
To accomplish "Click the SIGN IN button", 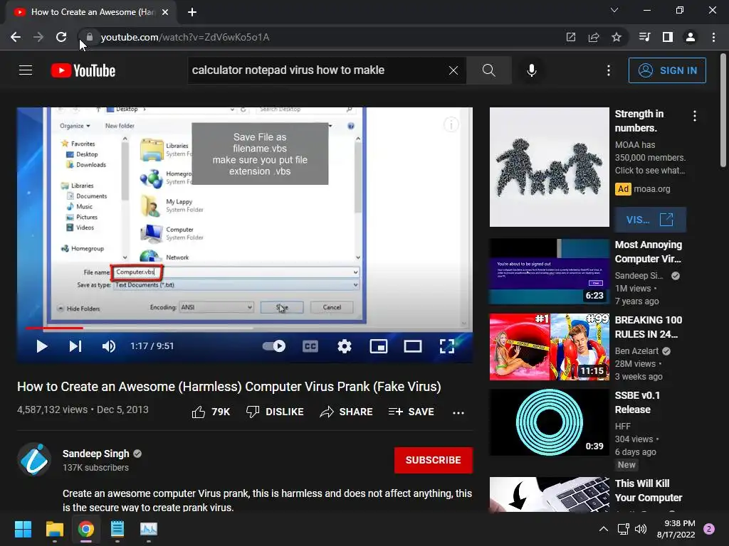I will 667,70.
